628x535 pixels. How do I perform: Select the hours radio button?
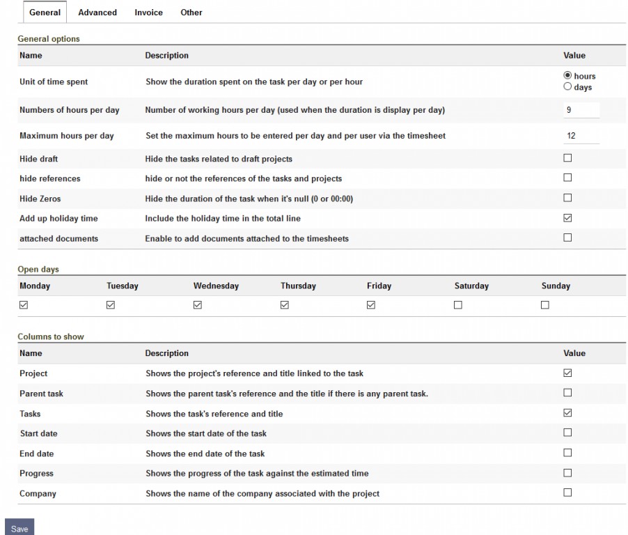(567, 76)
